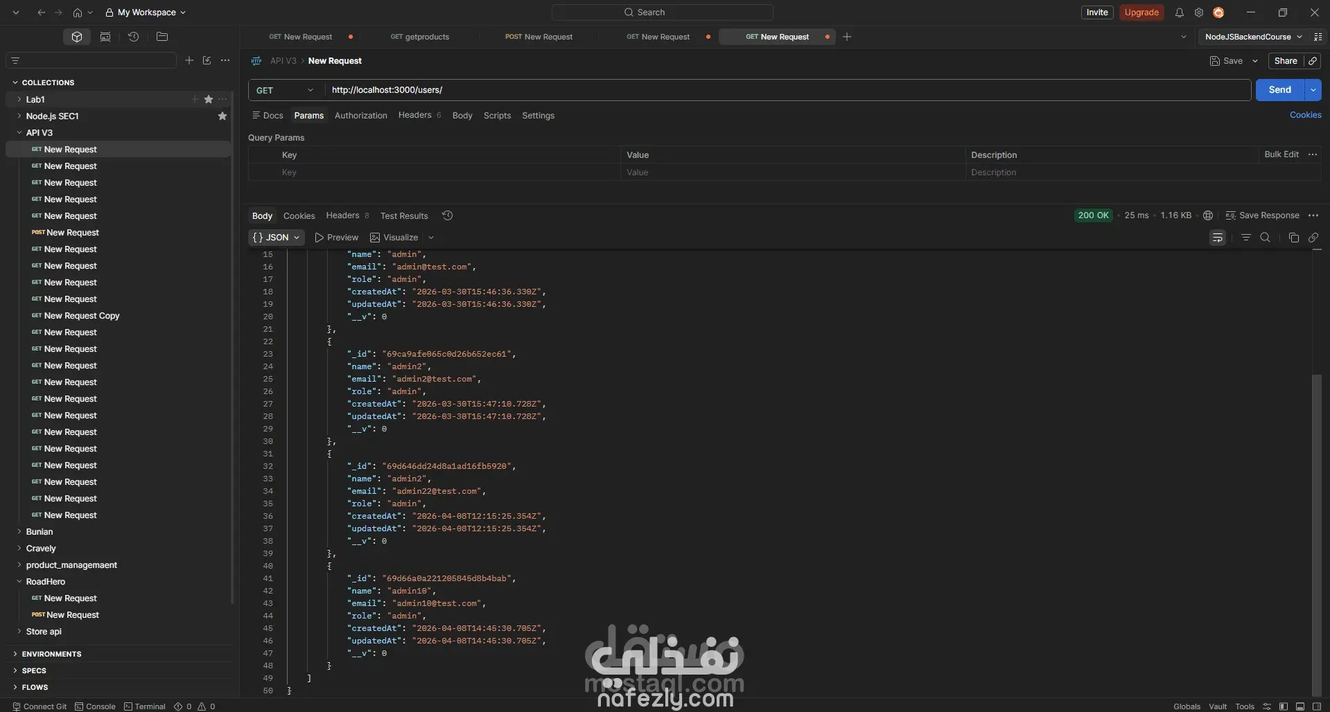Open the Environments sidebar tab icon
The image size is (1330, 712).
pyautogui.click(x=105, y=37)
